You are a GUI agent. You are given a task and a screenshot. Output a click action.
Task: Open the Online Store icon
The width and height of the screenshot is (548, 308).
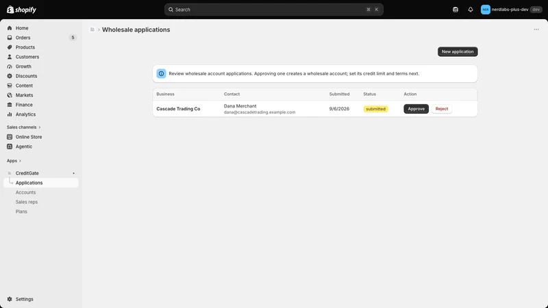tap(10, 137)
